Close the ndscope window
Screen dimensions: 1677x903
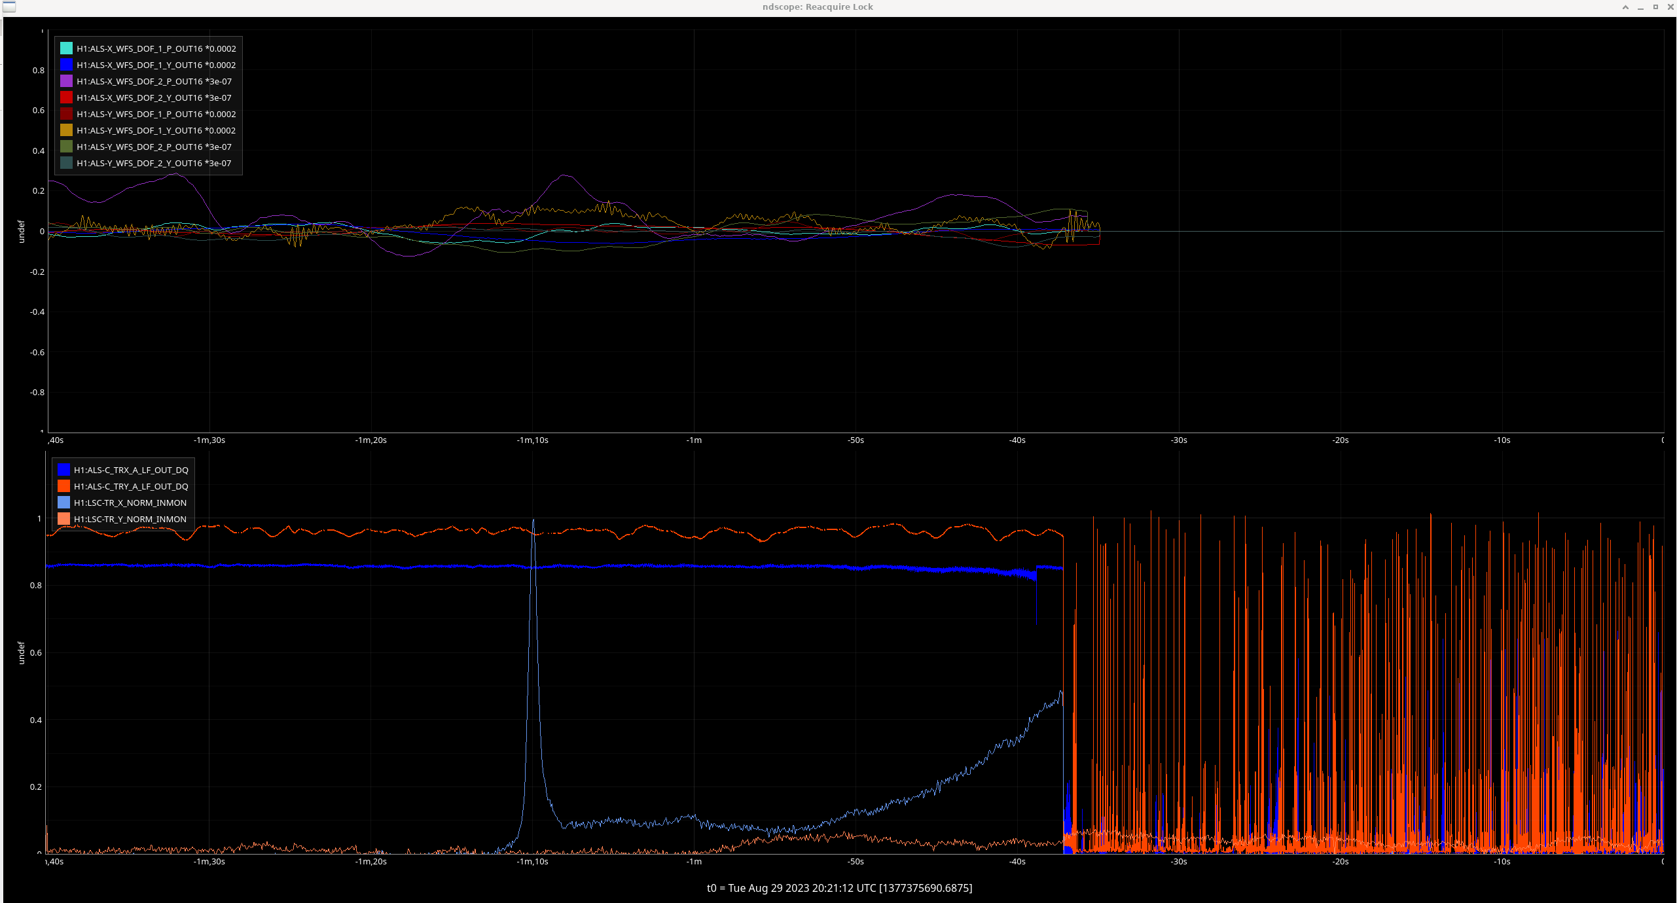pyautogui.click(x=1670, y=7)
